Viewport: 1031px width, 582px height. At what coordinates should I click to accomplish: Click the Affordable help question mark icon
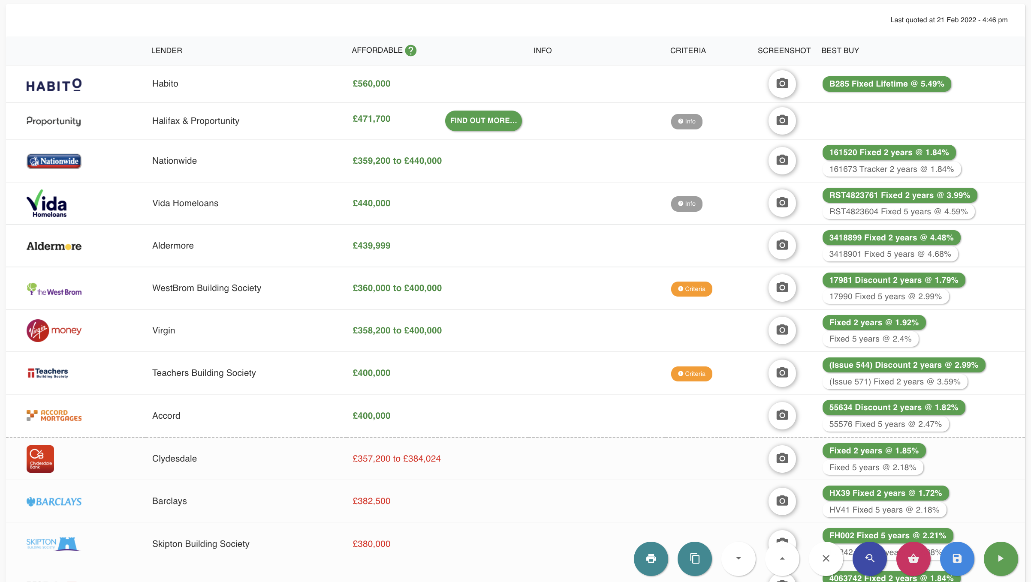410,51
